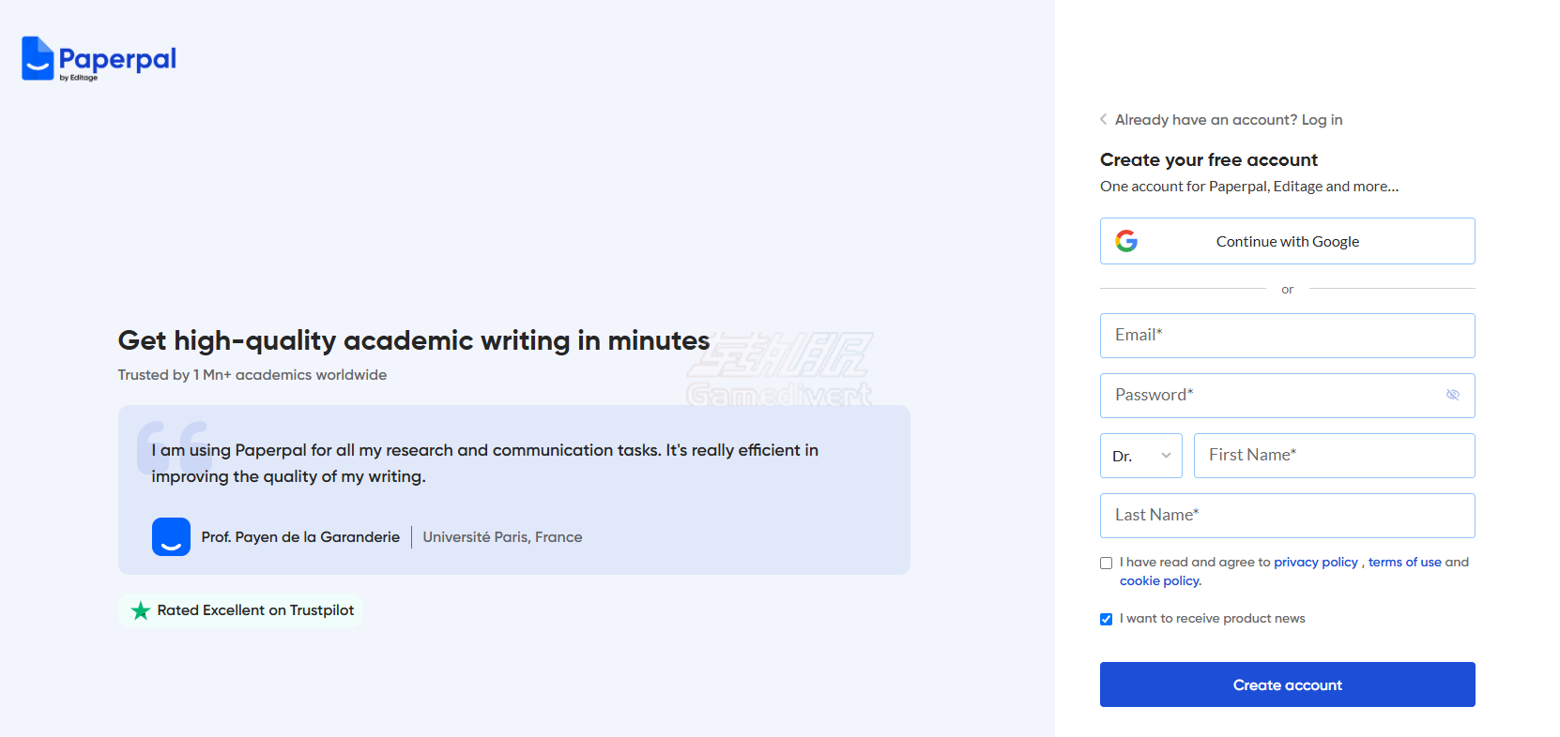This screenshot has height=737, width=1560.
Task: Uncheck the receive product news checkbox
Action: click(x=1106, y=619)
